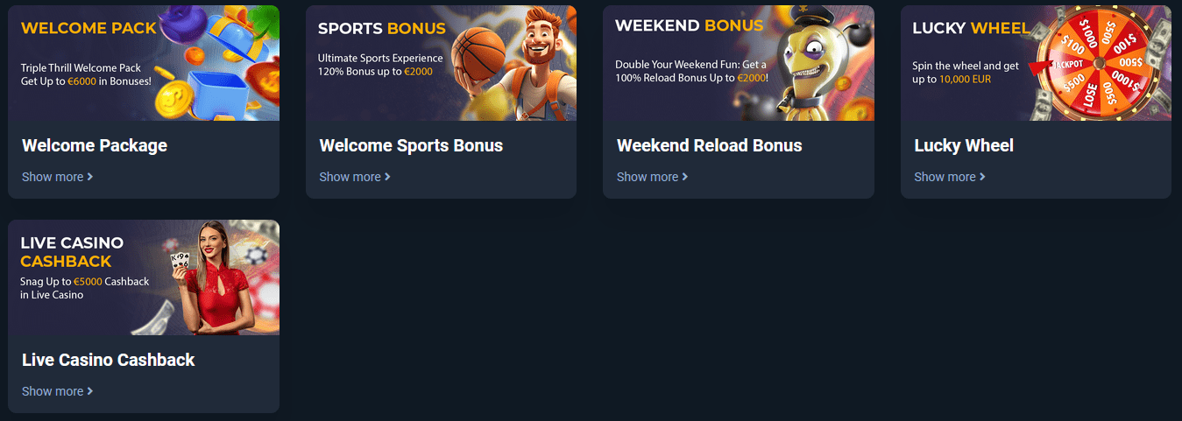Click the Weekend Reload Bonus title
The width and height of the screenshot is (1182, 421).
(x=710, y=145)
